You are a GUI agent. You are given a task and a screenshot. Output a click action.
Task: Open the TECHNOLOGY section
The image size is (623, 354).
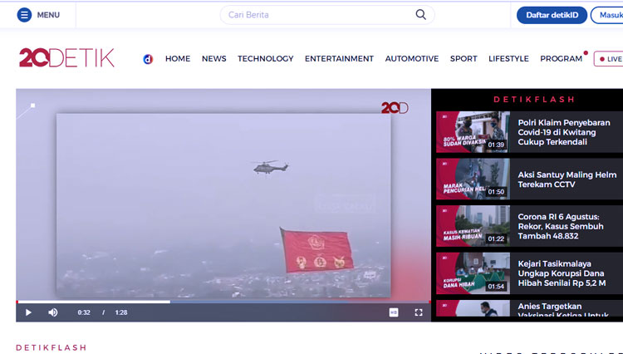tap(266, 59)
